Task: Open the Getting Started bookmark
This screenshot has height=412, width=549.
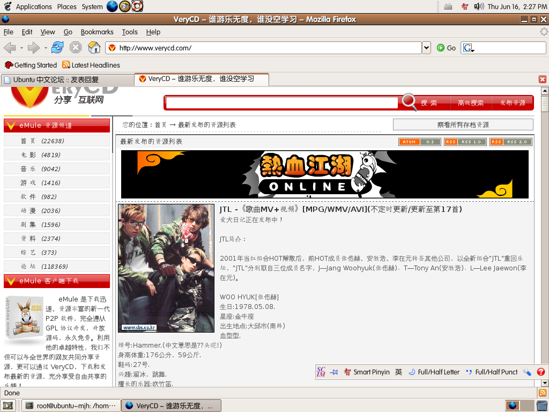Action: point(31,65)
